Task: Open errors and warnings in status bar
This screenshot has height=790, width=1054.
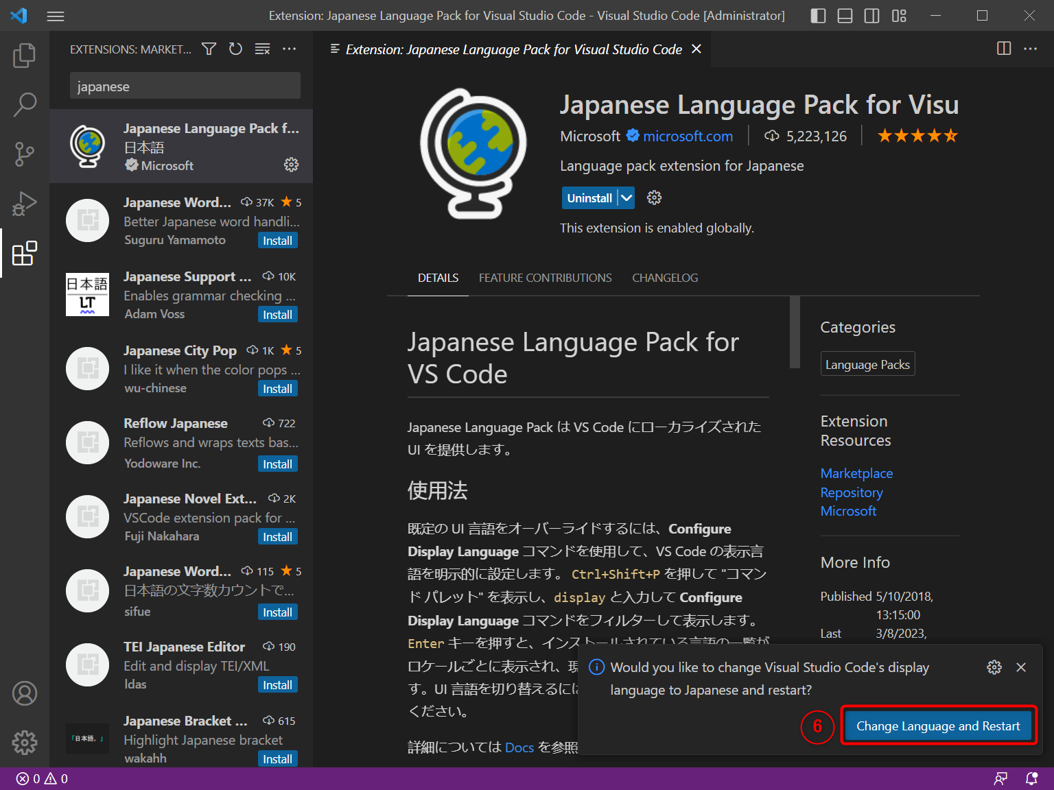Action: click(x=42, y=778)
